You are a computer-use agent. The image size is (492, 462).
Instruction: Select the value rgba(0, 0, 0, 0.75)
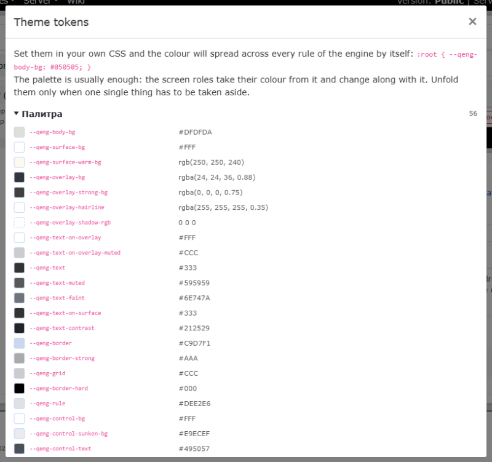(210, 193)
